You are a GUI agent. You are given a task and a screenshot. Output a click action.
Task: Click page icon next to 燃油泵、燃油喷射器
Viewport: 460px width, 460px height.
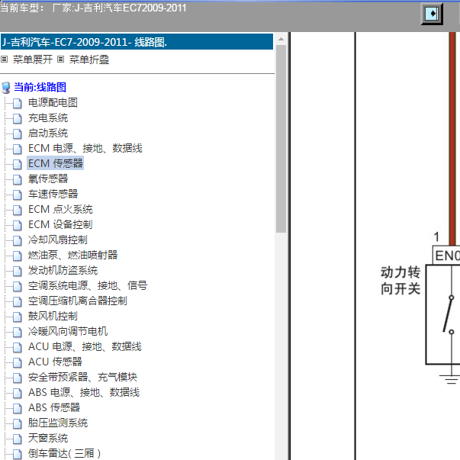pyautogui.click(x=18, y=256)
